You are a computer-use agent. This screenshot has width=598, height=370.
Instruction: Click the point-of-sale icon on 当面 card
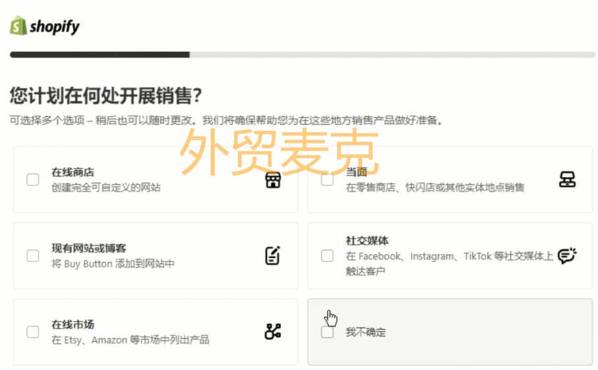click(x=567, y=179)
